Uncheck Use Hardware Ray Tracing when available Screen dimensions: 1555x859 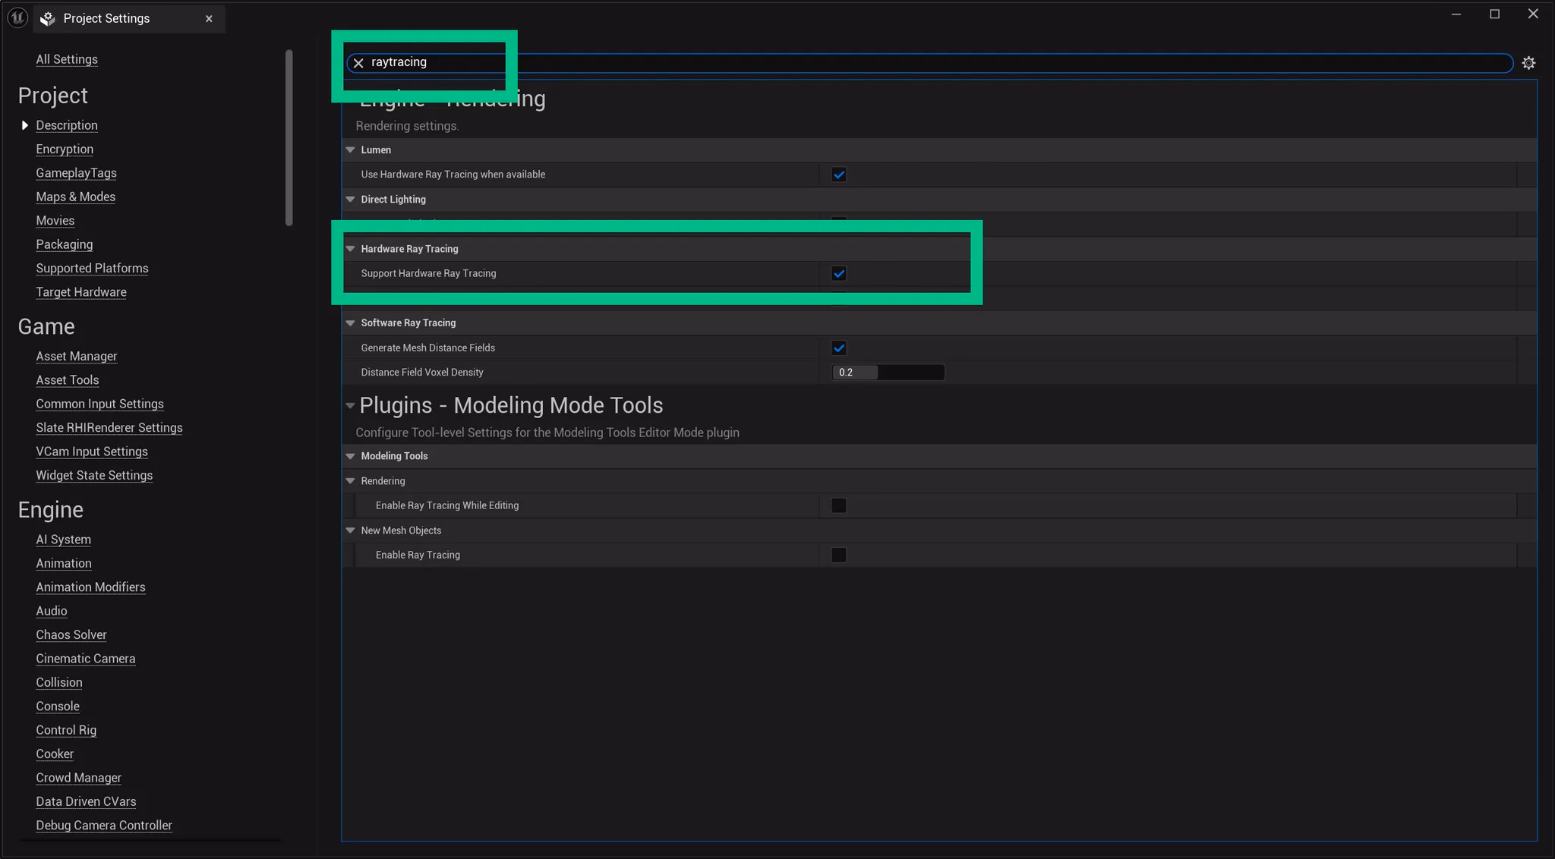pyautogui.click(x=838, y=174)
